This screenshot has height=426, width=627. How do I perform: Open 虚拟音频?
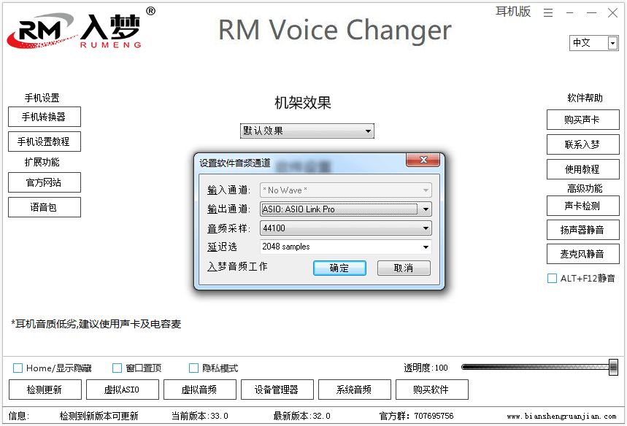tap(200, 390)
